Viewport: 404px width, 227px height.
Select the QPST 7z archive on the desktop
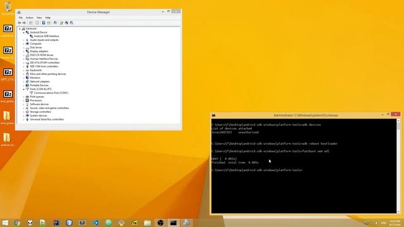click(8, 74)
